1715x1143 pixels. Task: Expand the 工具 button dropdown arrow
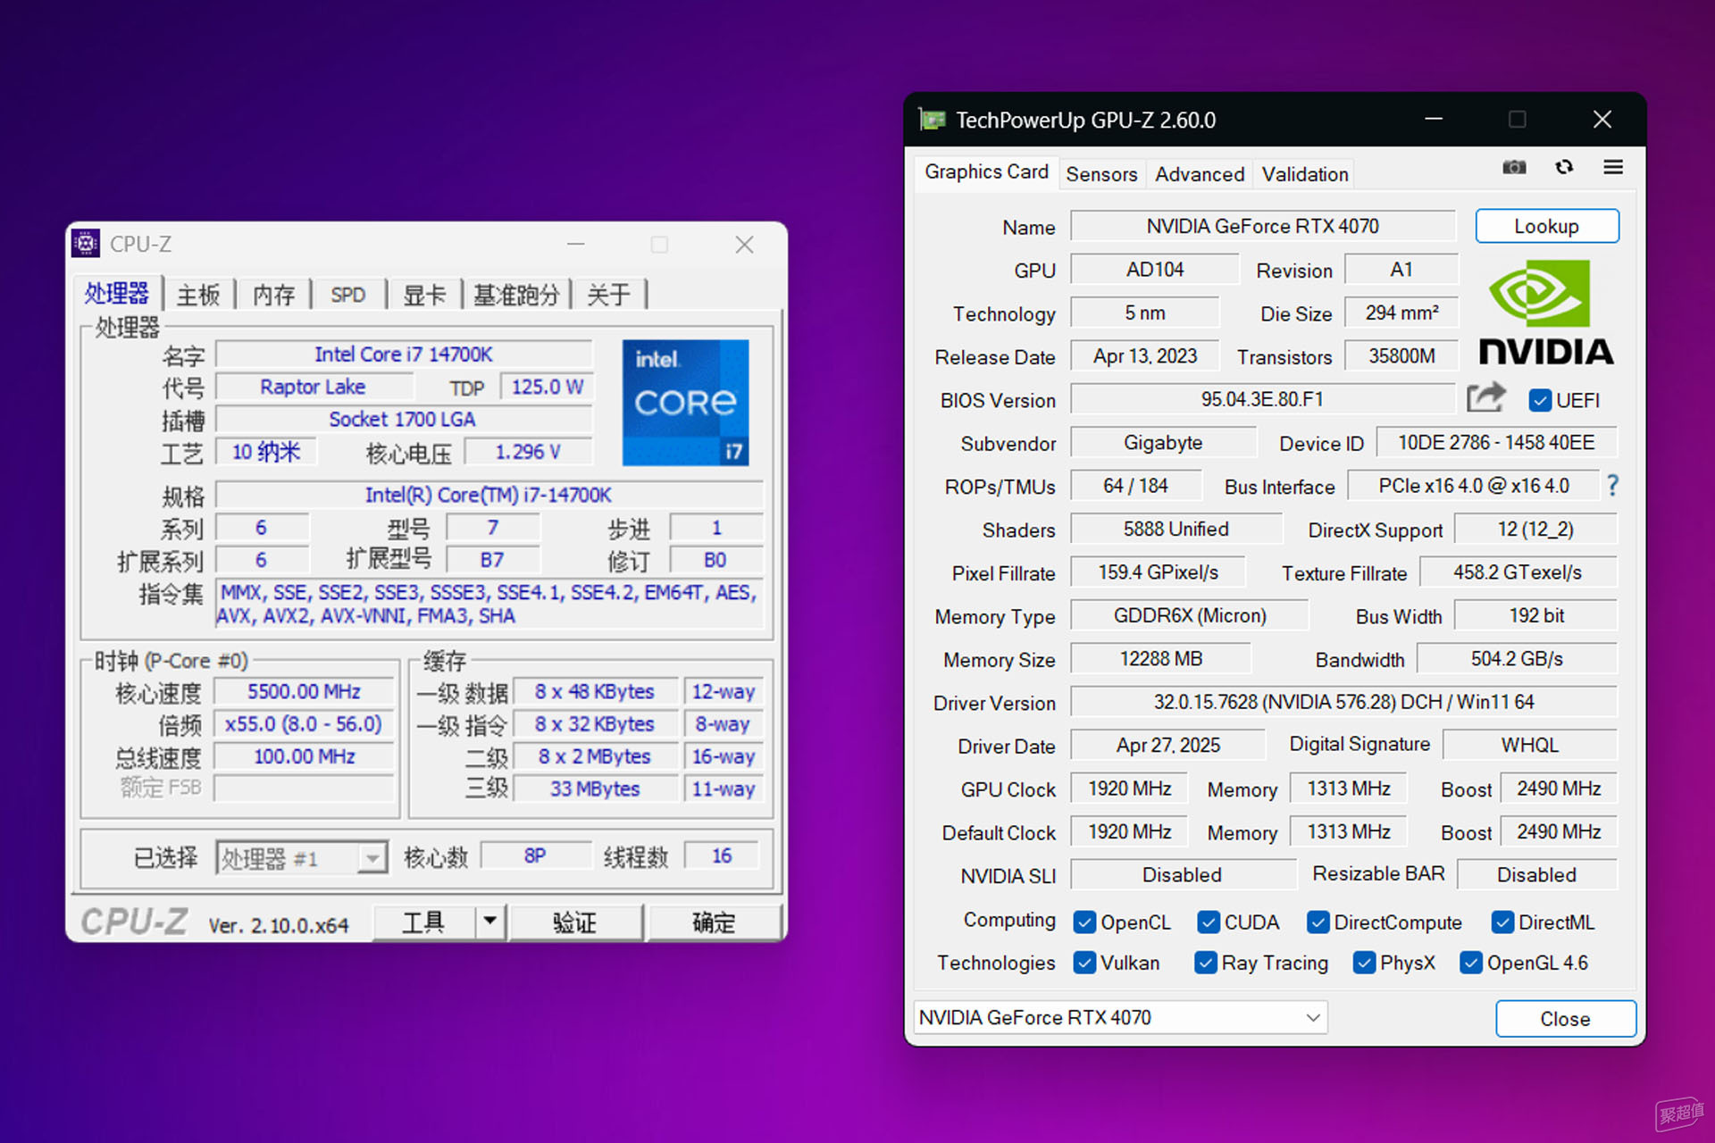(489, 921)
